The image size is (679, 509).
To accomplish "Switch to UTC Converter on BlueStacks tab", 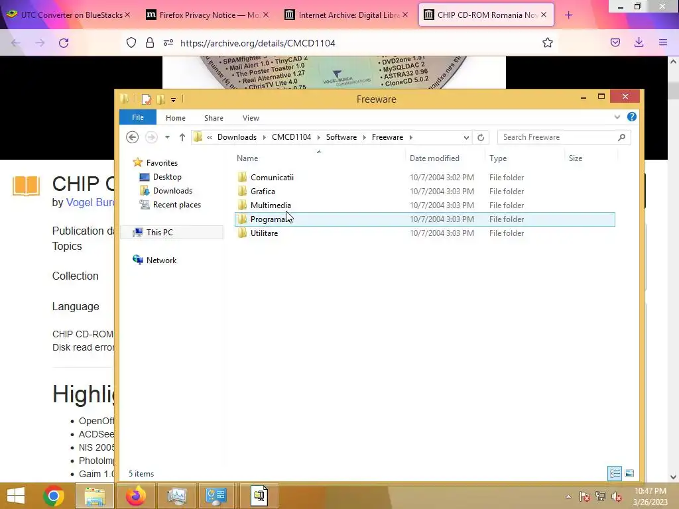I will point(68,15).
